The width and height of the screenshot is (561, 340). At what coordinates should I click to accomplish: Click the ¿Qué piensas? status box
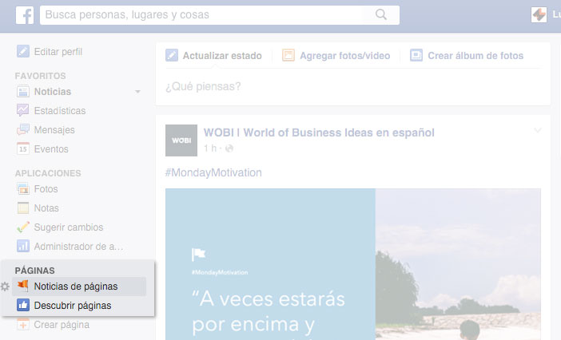click(x=352, y=86)
